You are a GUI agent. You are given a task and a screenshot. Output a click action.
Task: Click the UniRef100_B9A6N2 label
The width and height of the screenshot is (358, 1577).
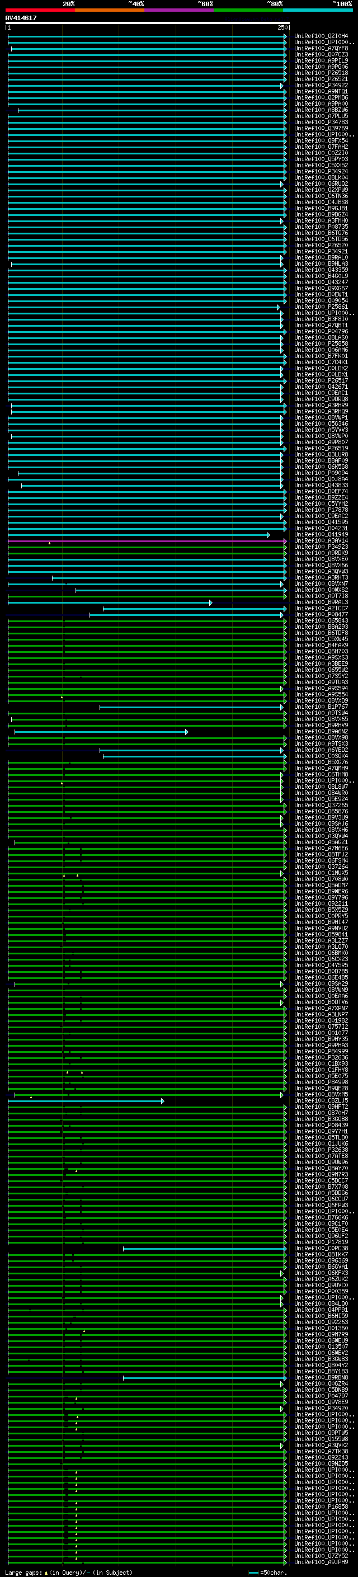click(321, 732)
